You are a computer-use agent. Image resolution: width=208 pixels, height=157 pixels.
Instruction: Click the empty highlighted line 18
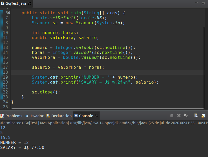tap(107, 72)
